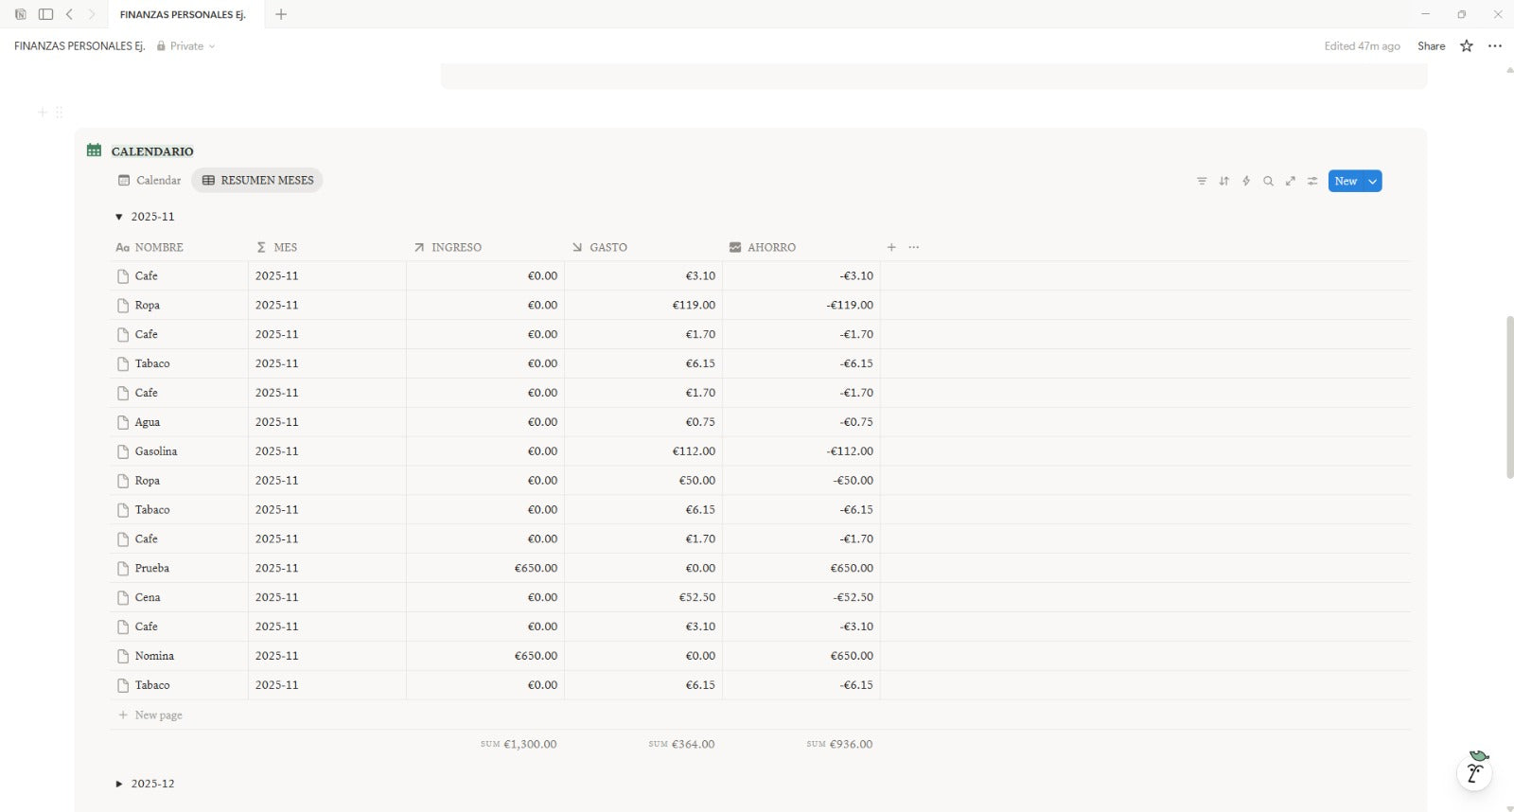Open page icon of the Agua row
Image resolution: width=1514 pixels, height=812 pixels.
click(x=123, y=422)
